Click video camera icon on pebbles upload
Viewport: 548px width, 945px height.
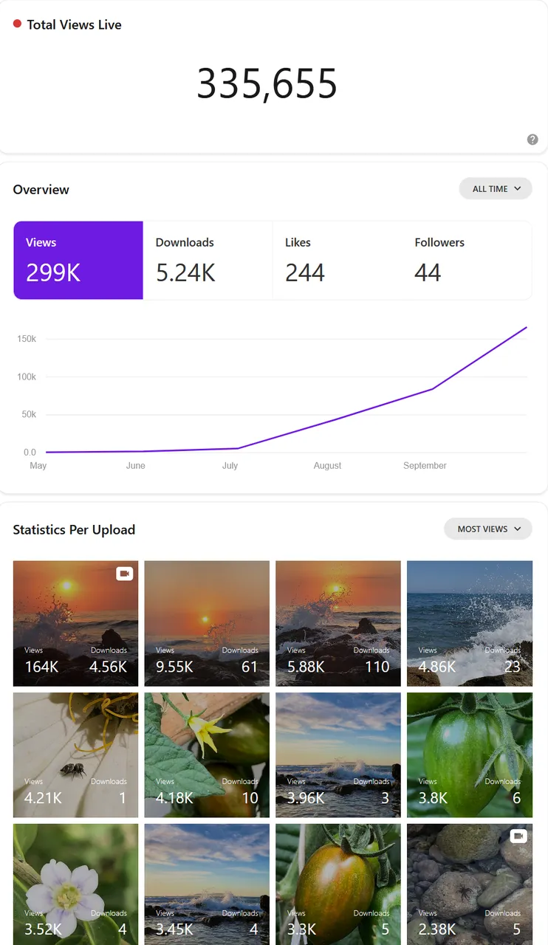point(518,836)
